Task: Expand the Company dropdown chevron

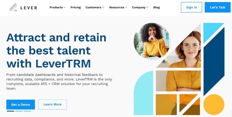Action: tap(147, 7)
